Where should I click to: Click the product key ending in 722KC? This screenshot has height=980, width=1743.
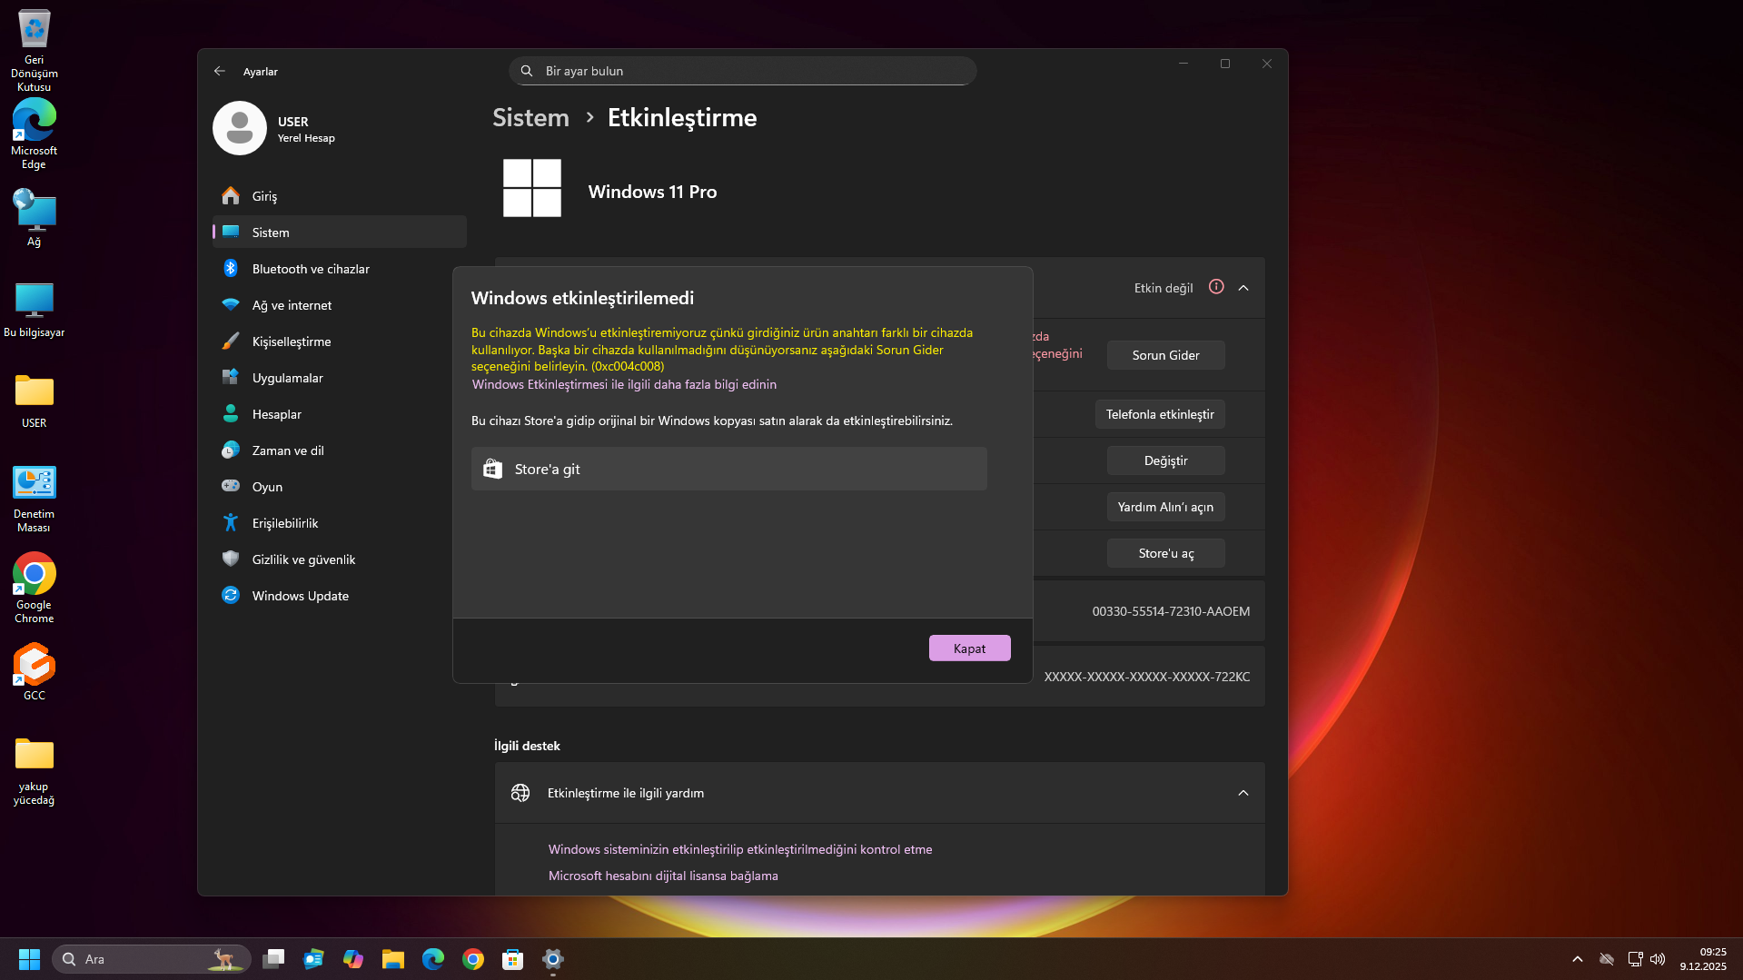(x=1147, y=677)
